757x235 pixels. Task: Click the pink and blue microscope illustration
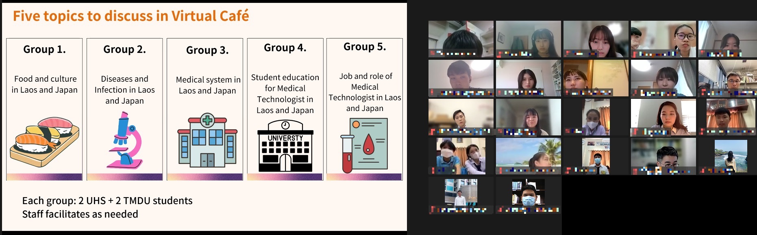125,140
